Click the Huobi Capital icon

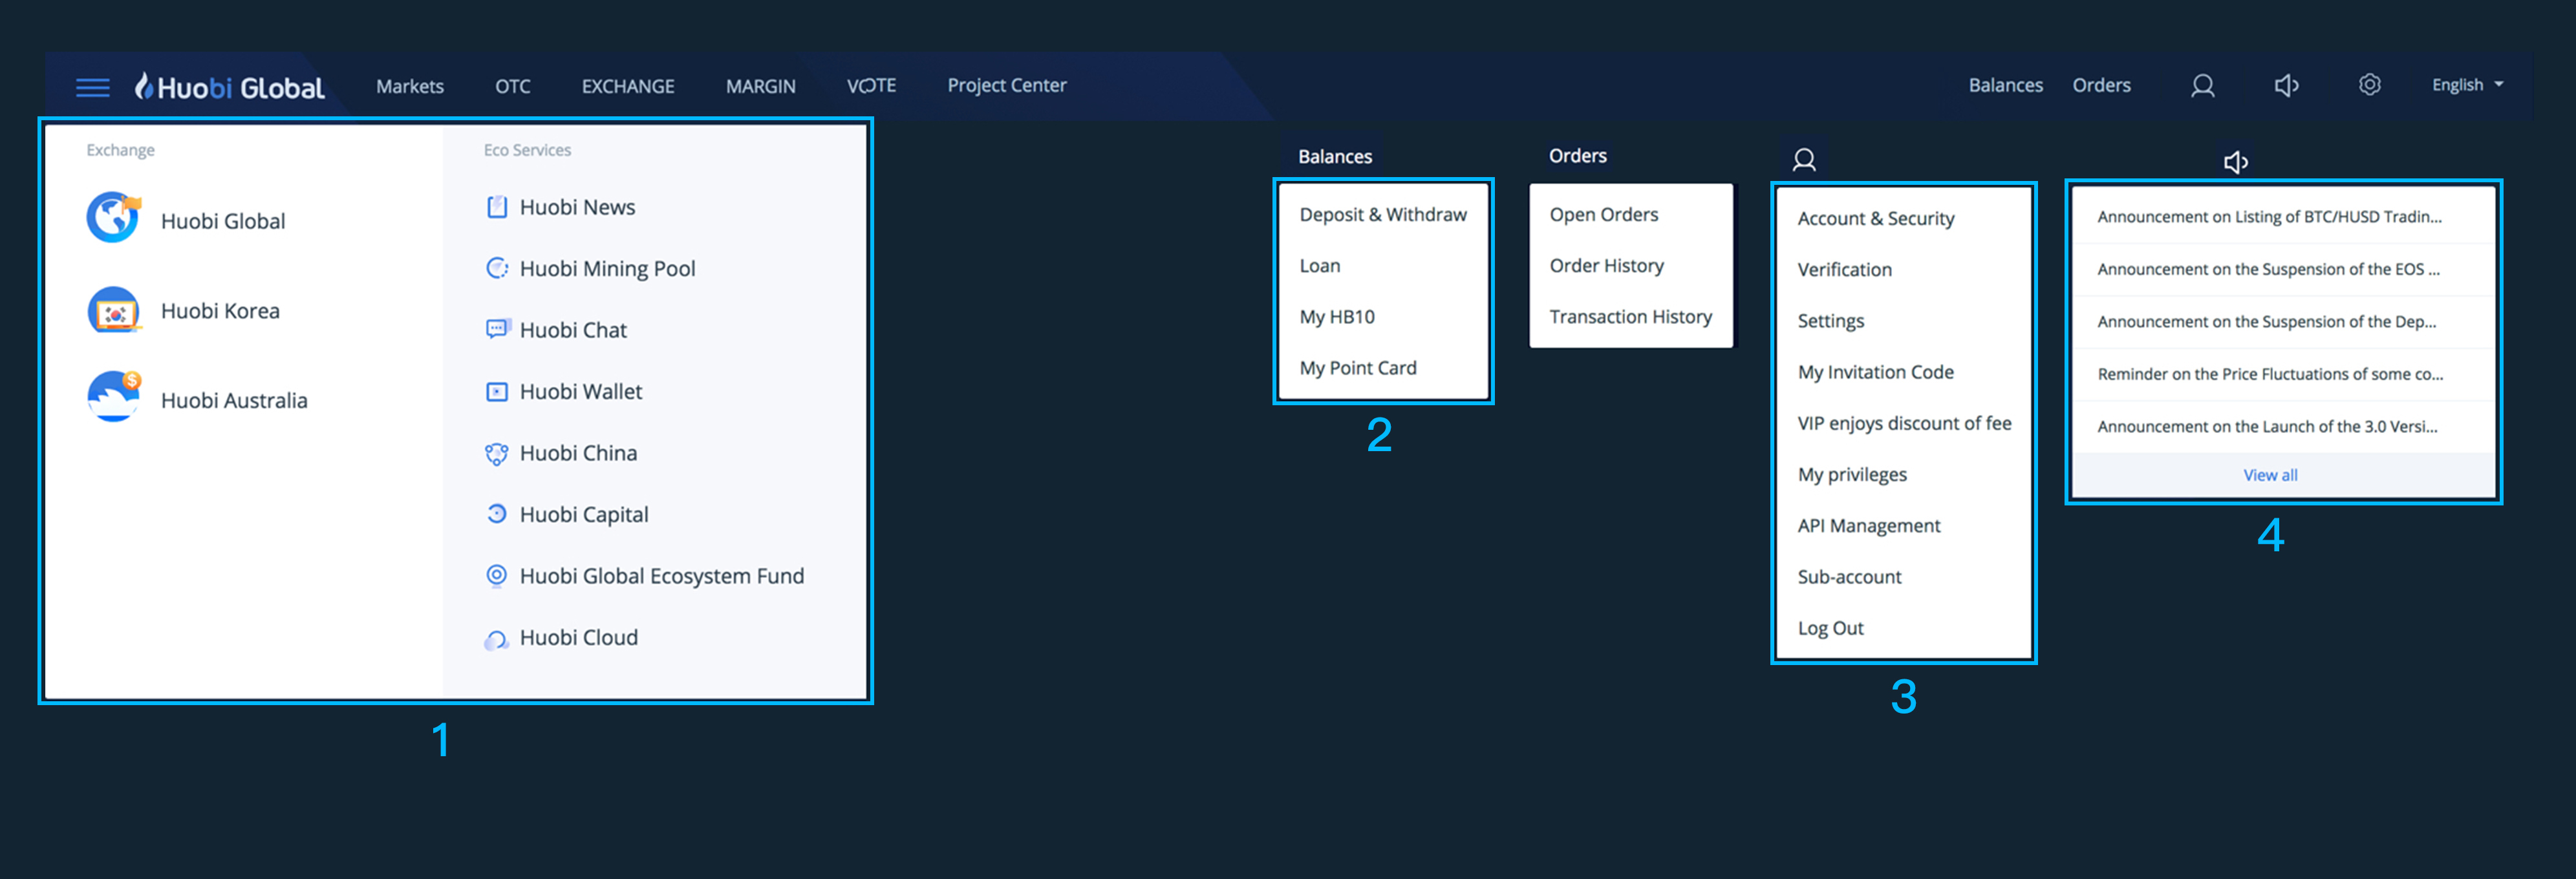tap(497, 514)
